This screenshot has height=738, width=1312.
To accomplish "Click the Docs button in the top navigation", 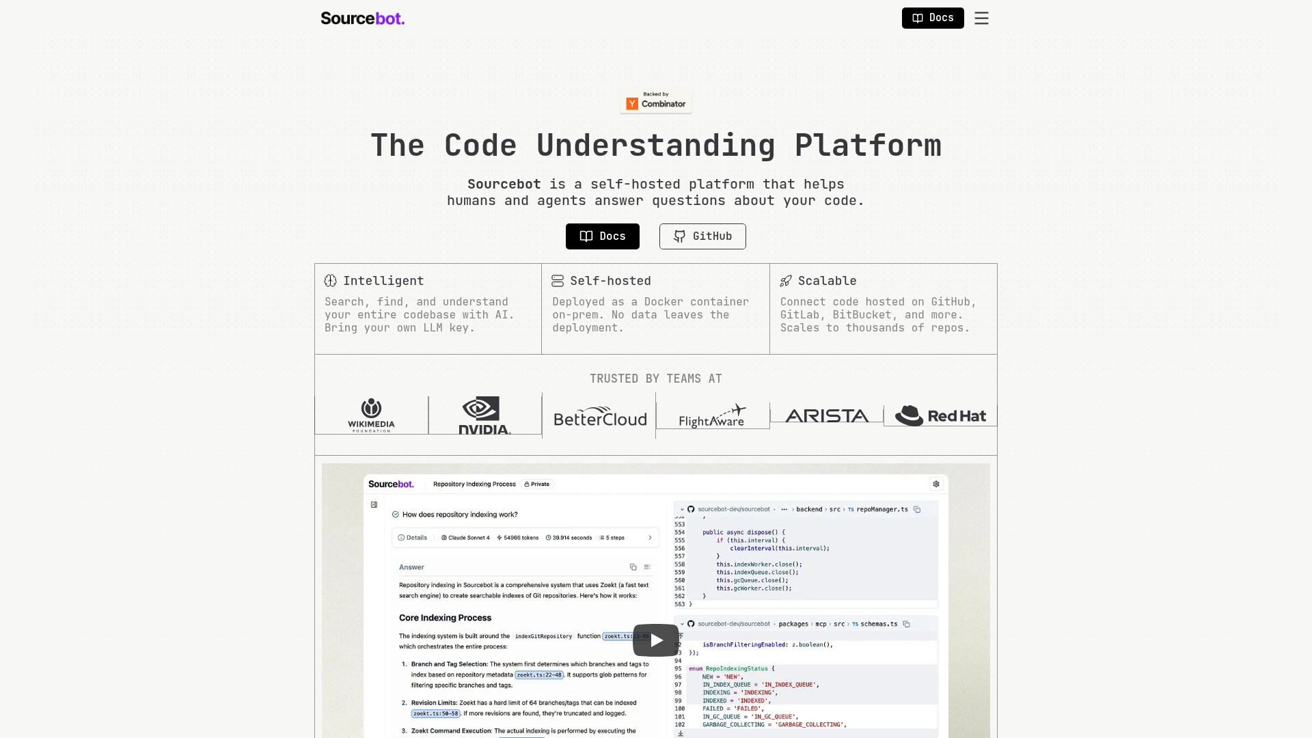I will (932, 18).
